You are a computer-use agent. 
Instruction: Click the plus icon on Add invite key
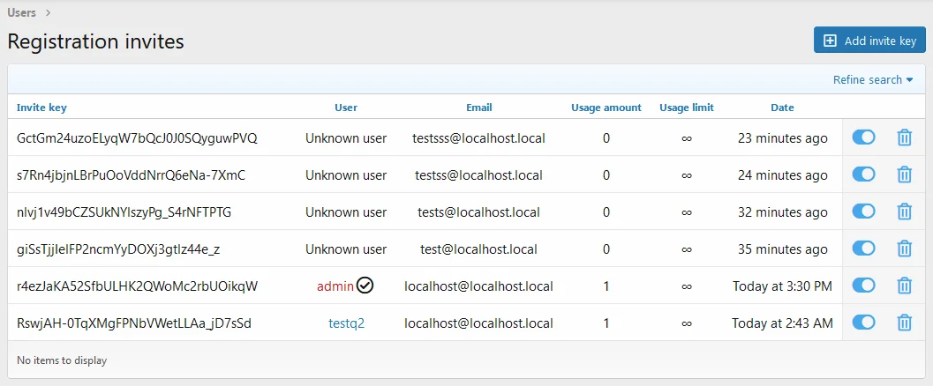pos(830,41)
